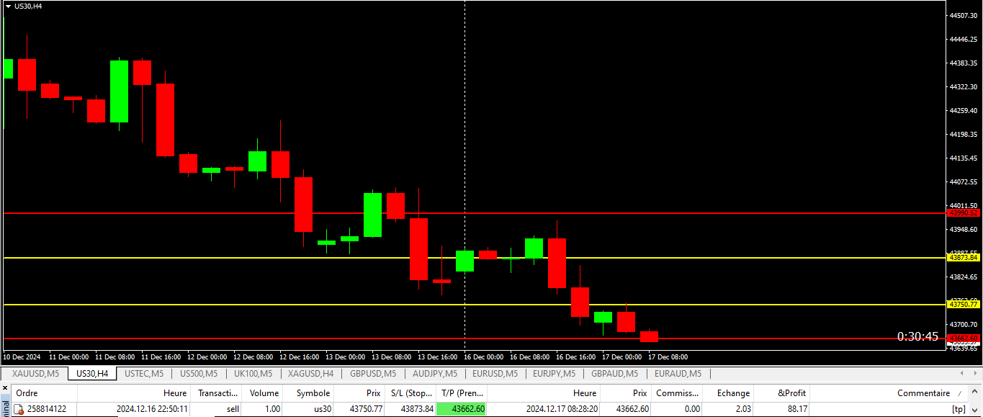The width and height of the screenshot is (983, 417).
Task: Select the US30,H4 chart tab
Action: [x=92, y=373]
